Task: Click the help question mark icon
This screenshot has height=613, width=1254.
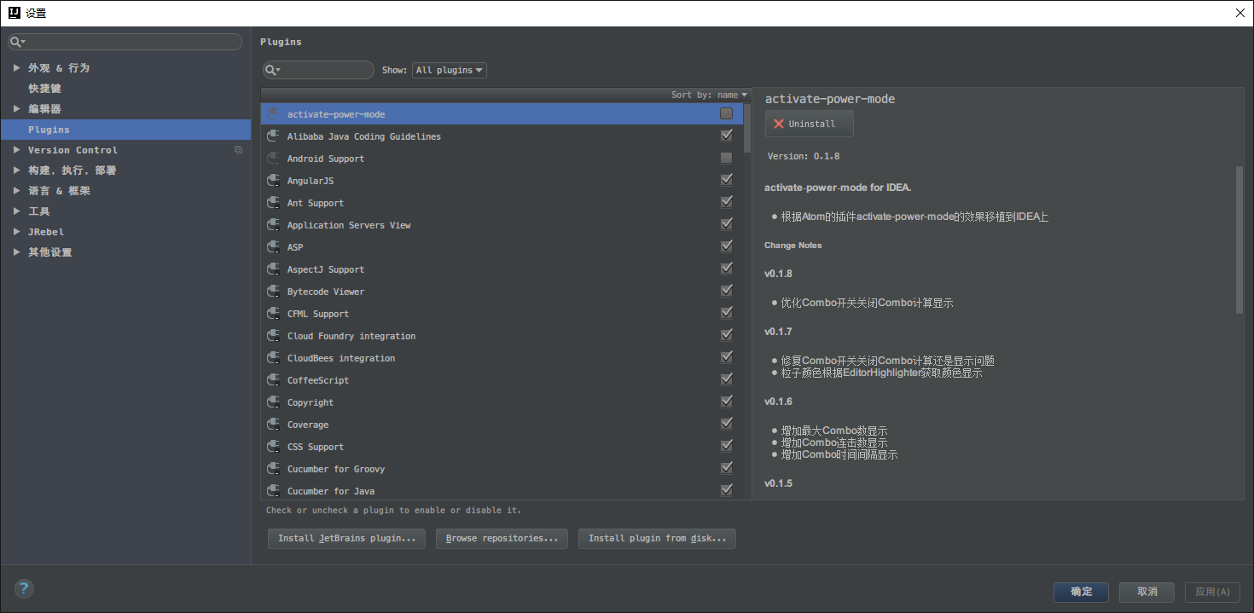Action: pos(24,588)
